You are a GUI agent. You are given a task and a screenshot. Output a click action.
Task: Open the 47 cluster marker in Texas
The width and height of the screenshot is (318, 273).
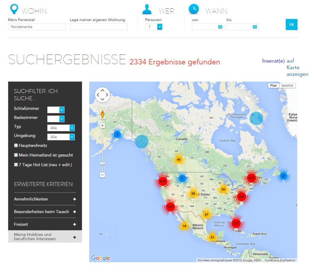tap(206, 214)
